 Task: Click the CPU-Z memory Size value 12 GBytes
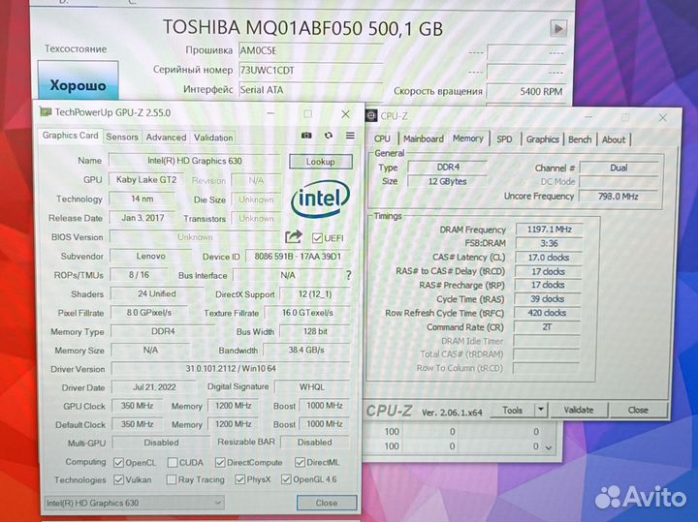pyautogui.click(x=447, y=181)
